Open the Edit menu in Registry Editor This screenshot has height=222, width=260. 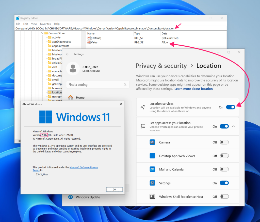26,24
